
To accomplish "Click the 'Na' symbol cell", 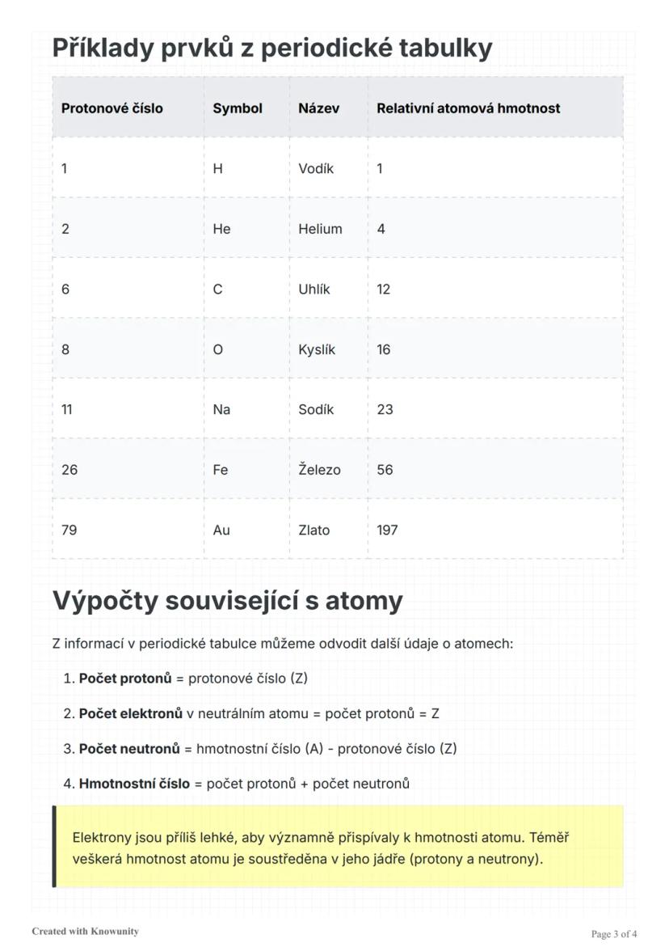I will [221, 409].
